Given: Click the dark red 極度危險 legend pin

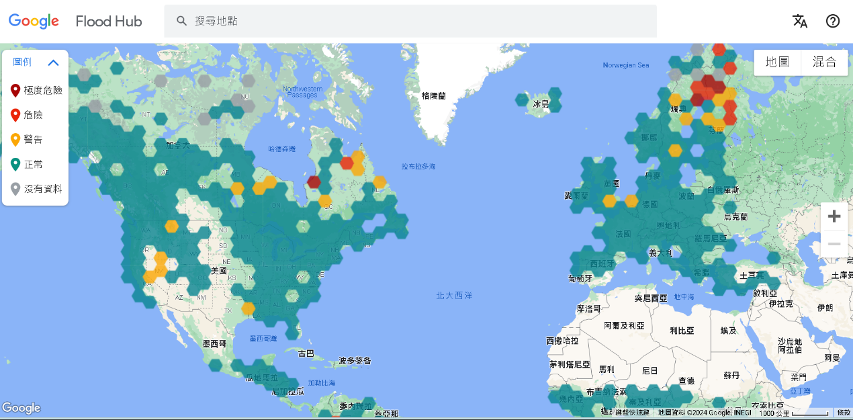Looking at the screenshot, I should 15,90.
